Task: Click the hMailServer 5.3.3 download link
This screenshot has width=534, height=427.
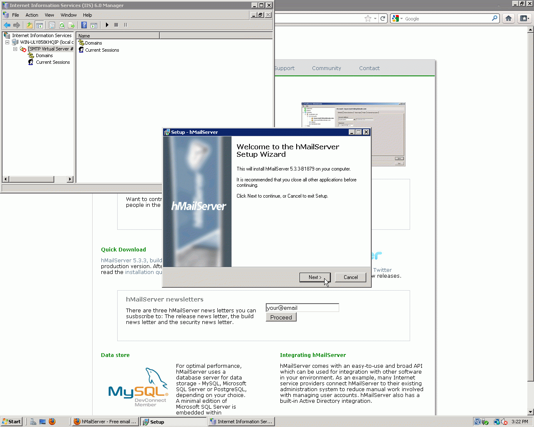Action: (x=131, y=260)
